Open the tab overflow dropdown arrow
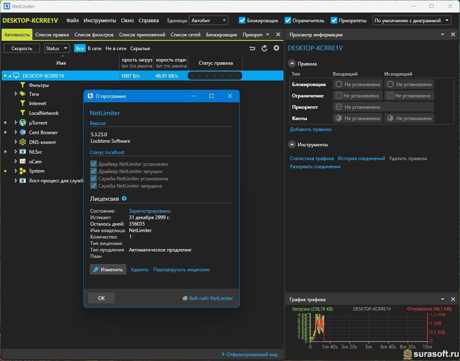 coord(268,34)
